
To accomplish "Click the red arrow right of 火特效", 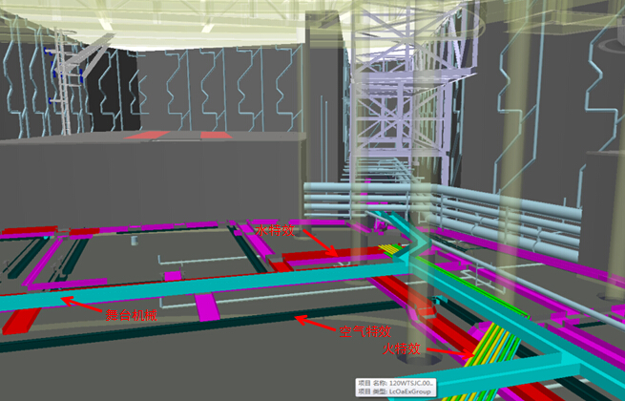I will (447, 354).
